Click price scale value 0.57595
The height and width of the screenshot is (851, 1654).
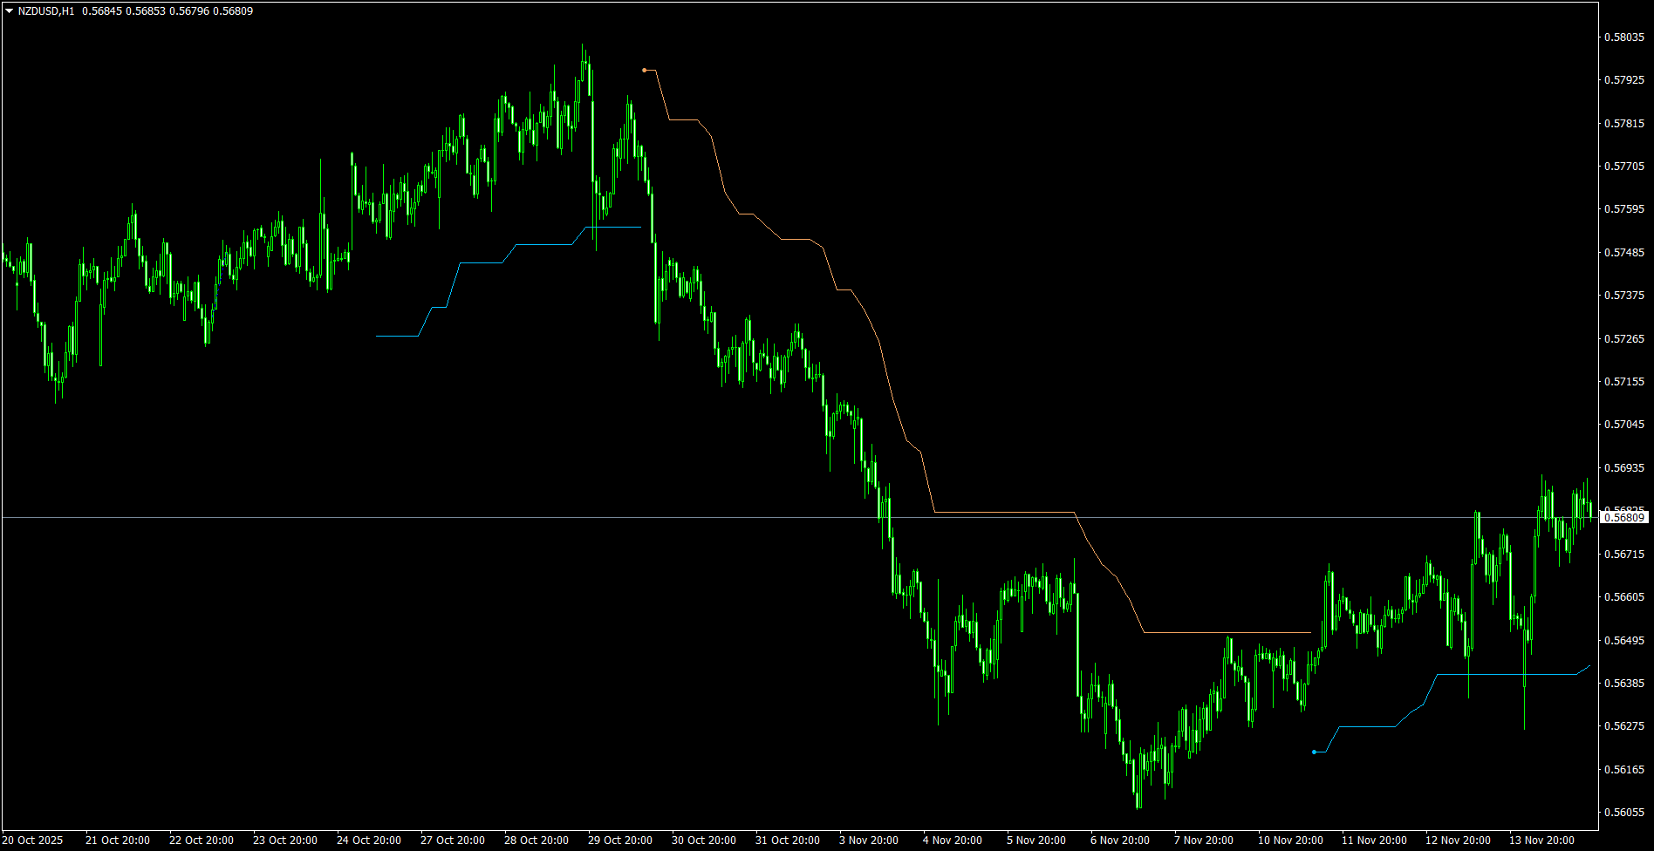[x=1624, y=209]
